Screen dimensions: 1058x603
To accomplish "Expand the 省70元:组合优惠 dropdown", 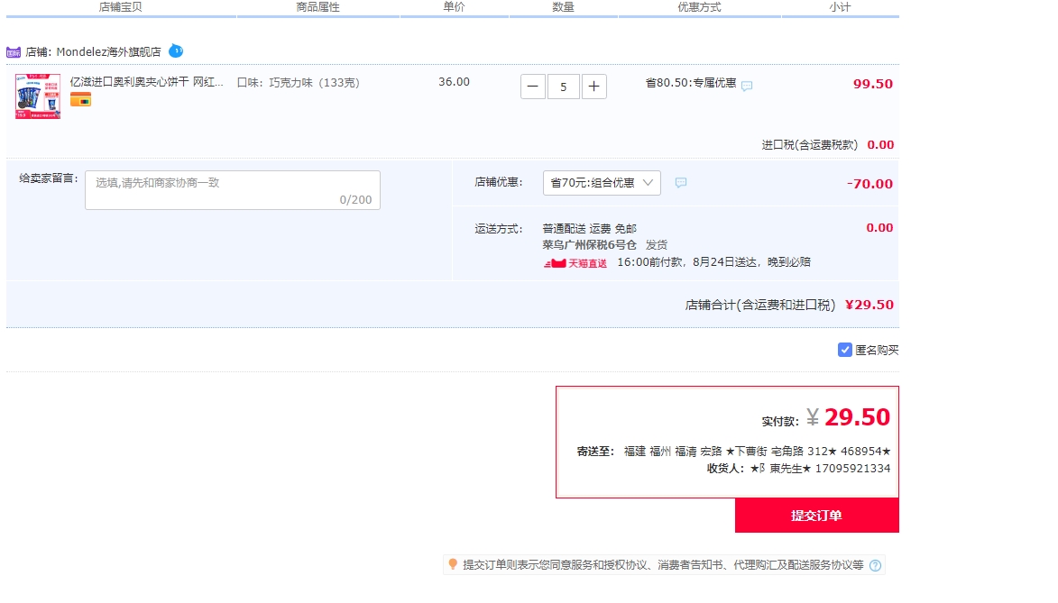I will [602, 183].
